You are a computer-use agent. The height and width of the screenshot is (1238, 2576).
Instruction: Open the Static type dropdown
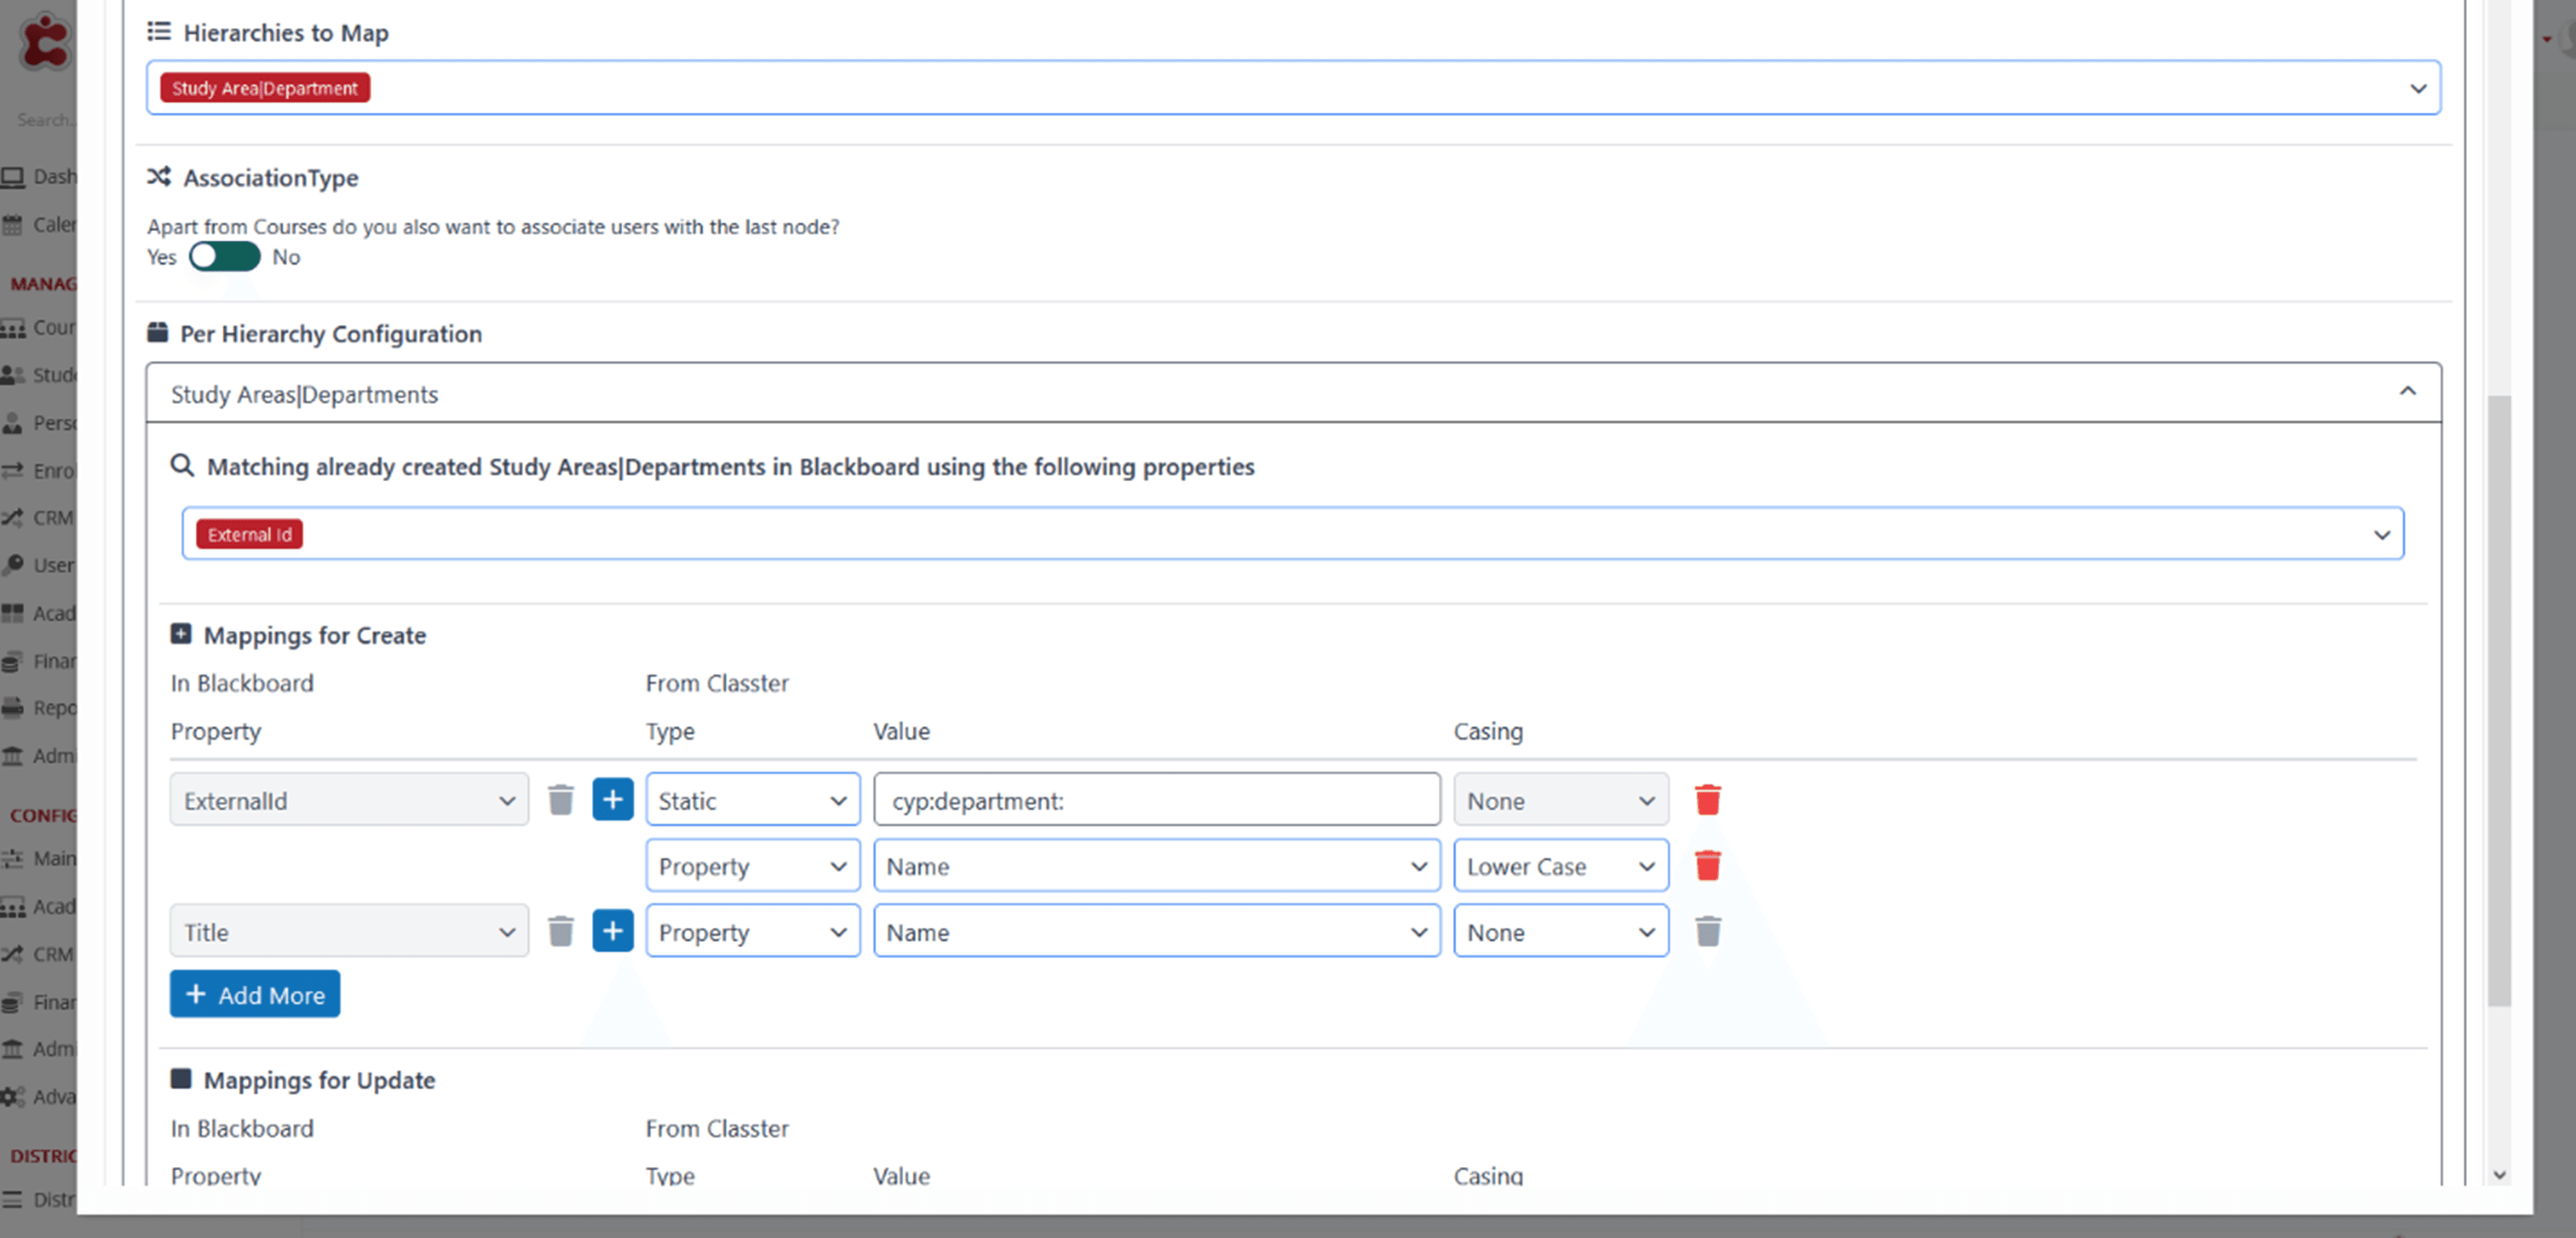pos(752,800)
